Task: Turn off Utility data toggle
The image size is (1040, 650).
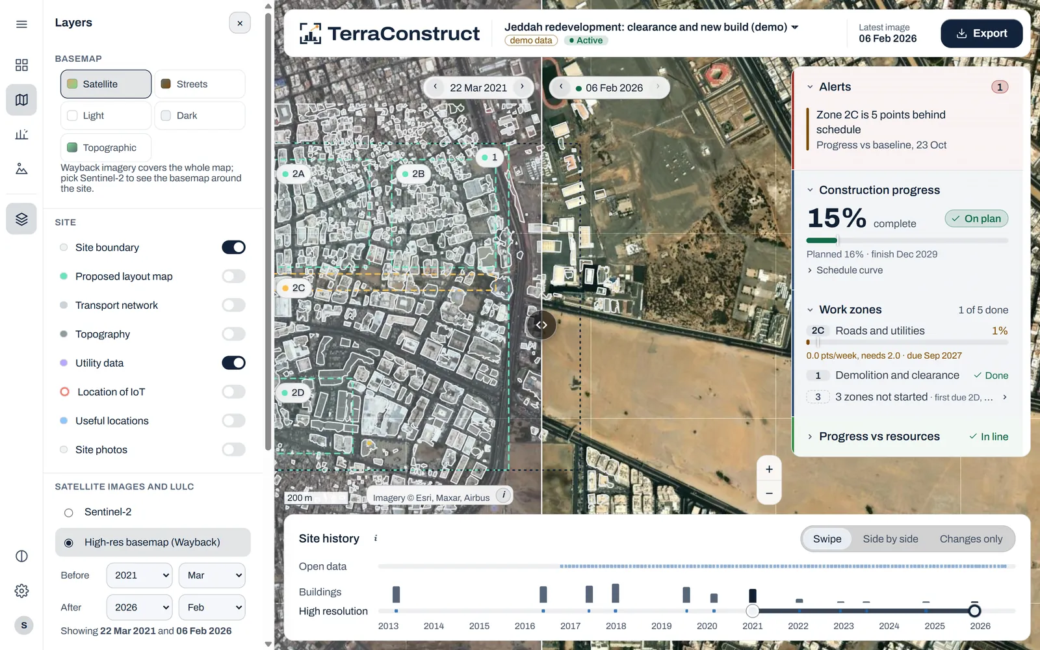Action: pyautogui.click(x=233, y=363)
